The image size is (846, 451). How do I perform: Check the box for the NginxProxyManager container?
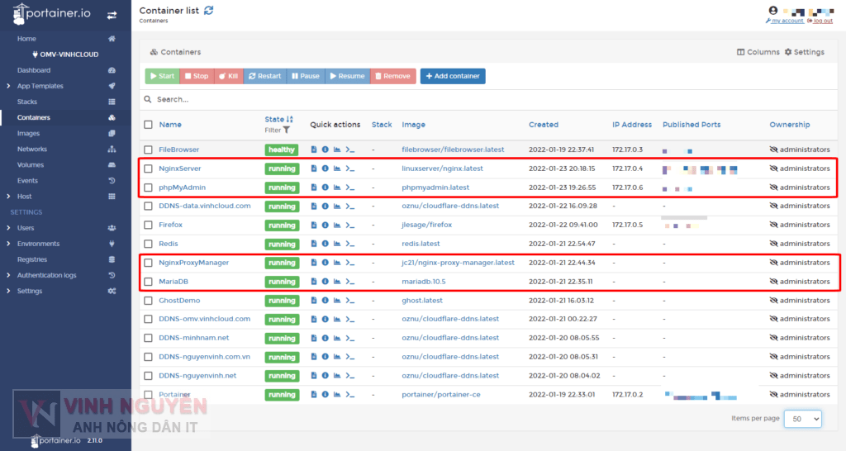pos(148,263)
